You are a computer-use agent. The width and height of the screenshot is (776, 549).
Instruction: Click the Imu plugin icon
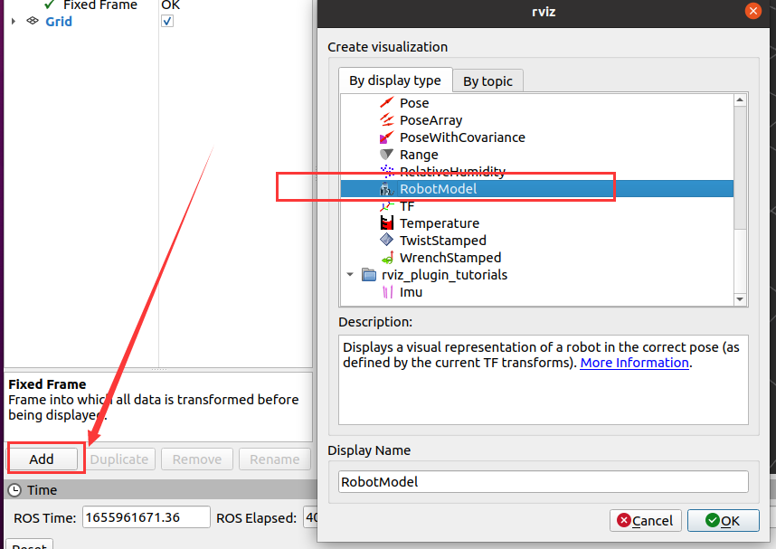(x=387, y=292)
